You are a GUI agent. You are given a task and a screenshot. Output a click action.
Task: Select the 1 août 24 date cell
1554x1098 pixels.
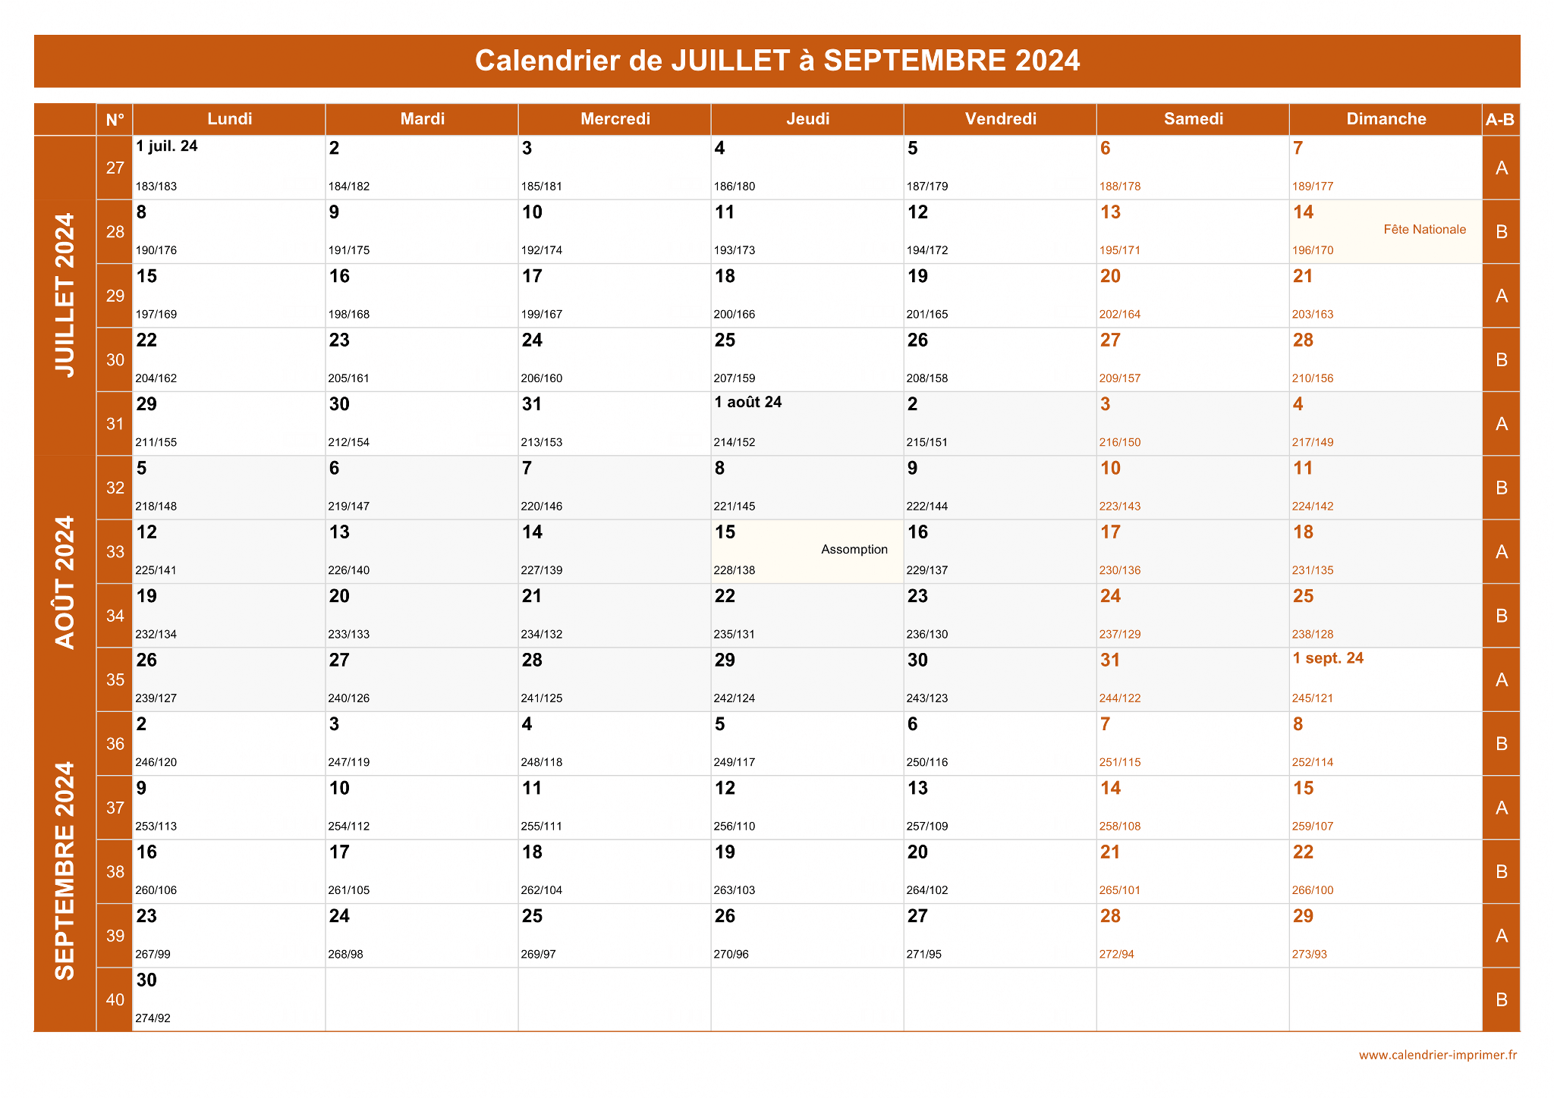tap(807, 424)
